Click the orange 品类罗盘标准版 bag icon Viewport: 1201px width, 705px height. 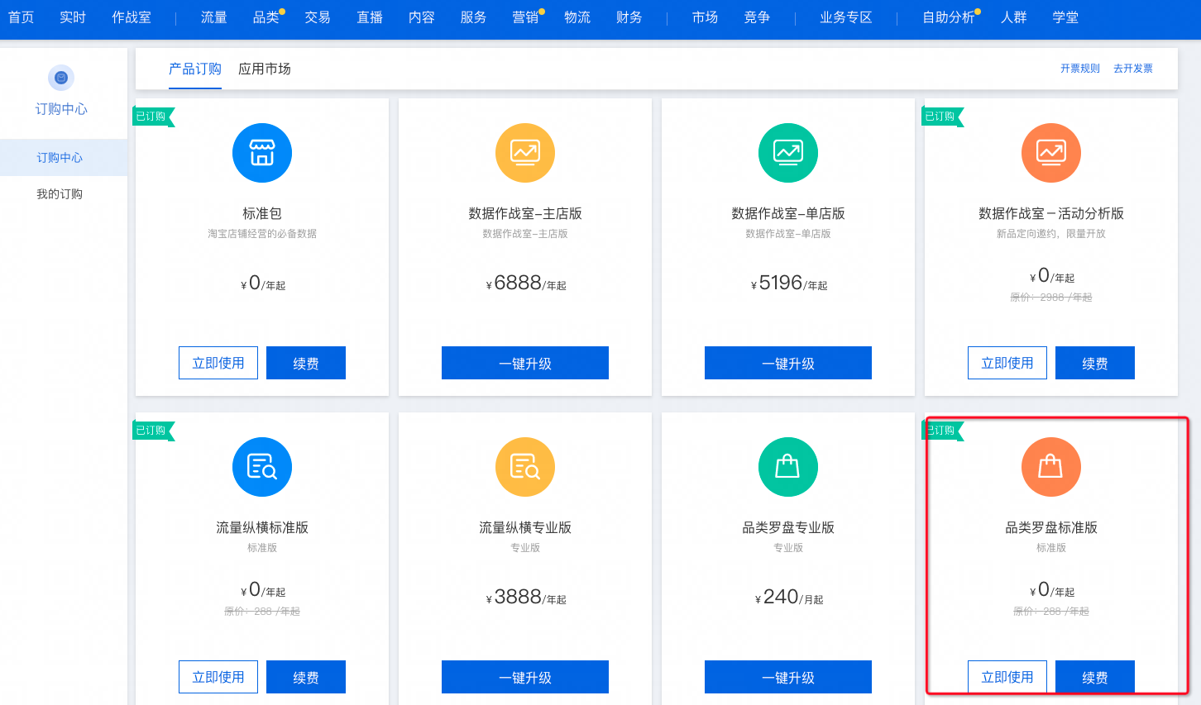point(1051,467)
